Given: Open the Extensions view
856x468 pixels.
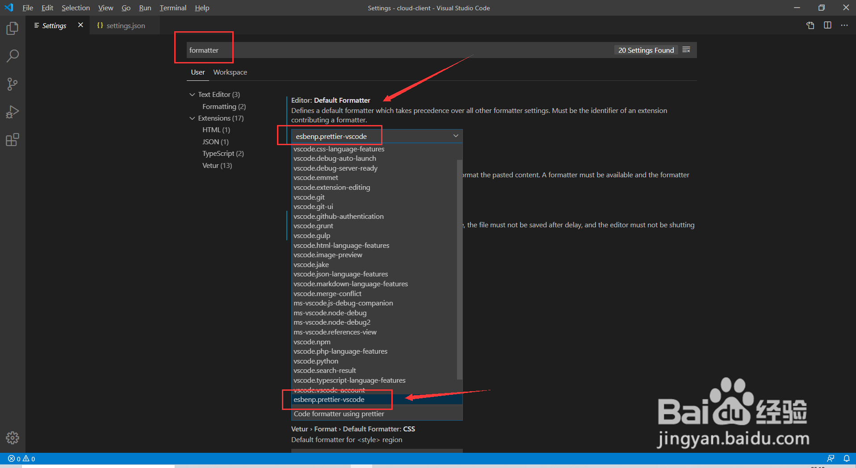Looking at the screenshot, I should 13,140.
